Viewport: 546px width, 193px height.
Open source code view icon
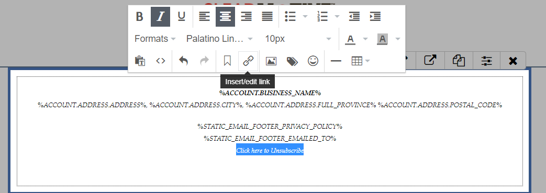[x=160, y=61]
